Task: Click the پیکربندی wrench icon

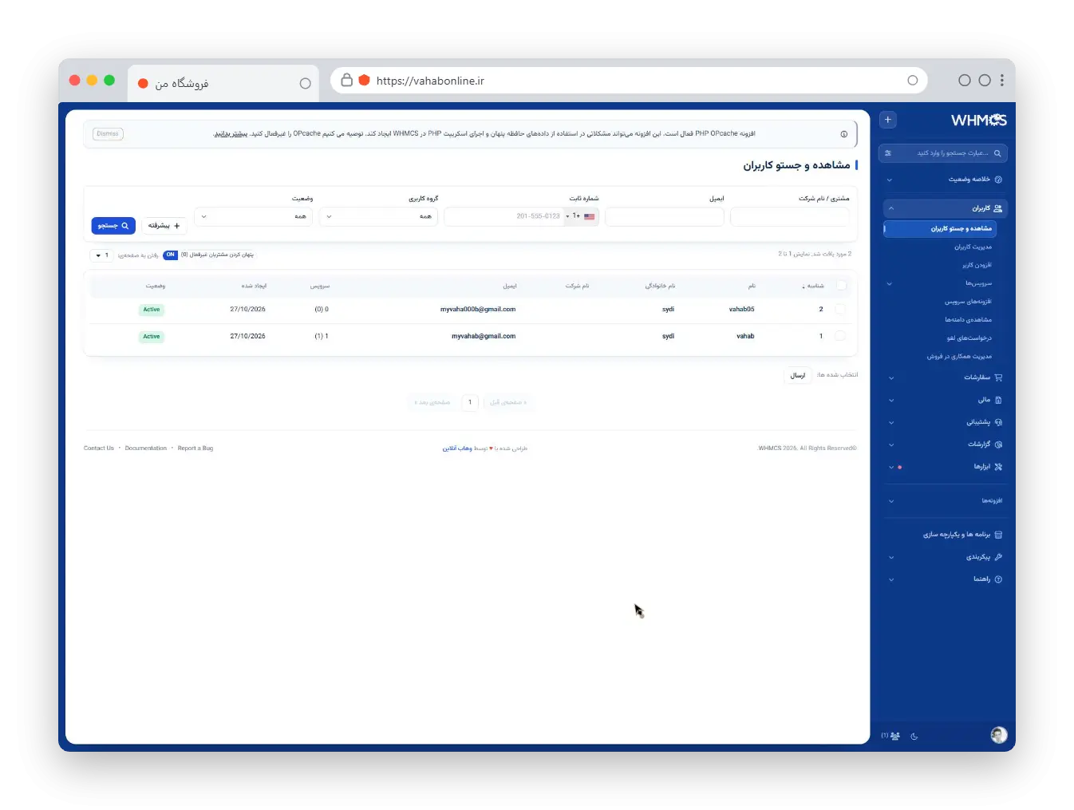Action: click(998, 557)
